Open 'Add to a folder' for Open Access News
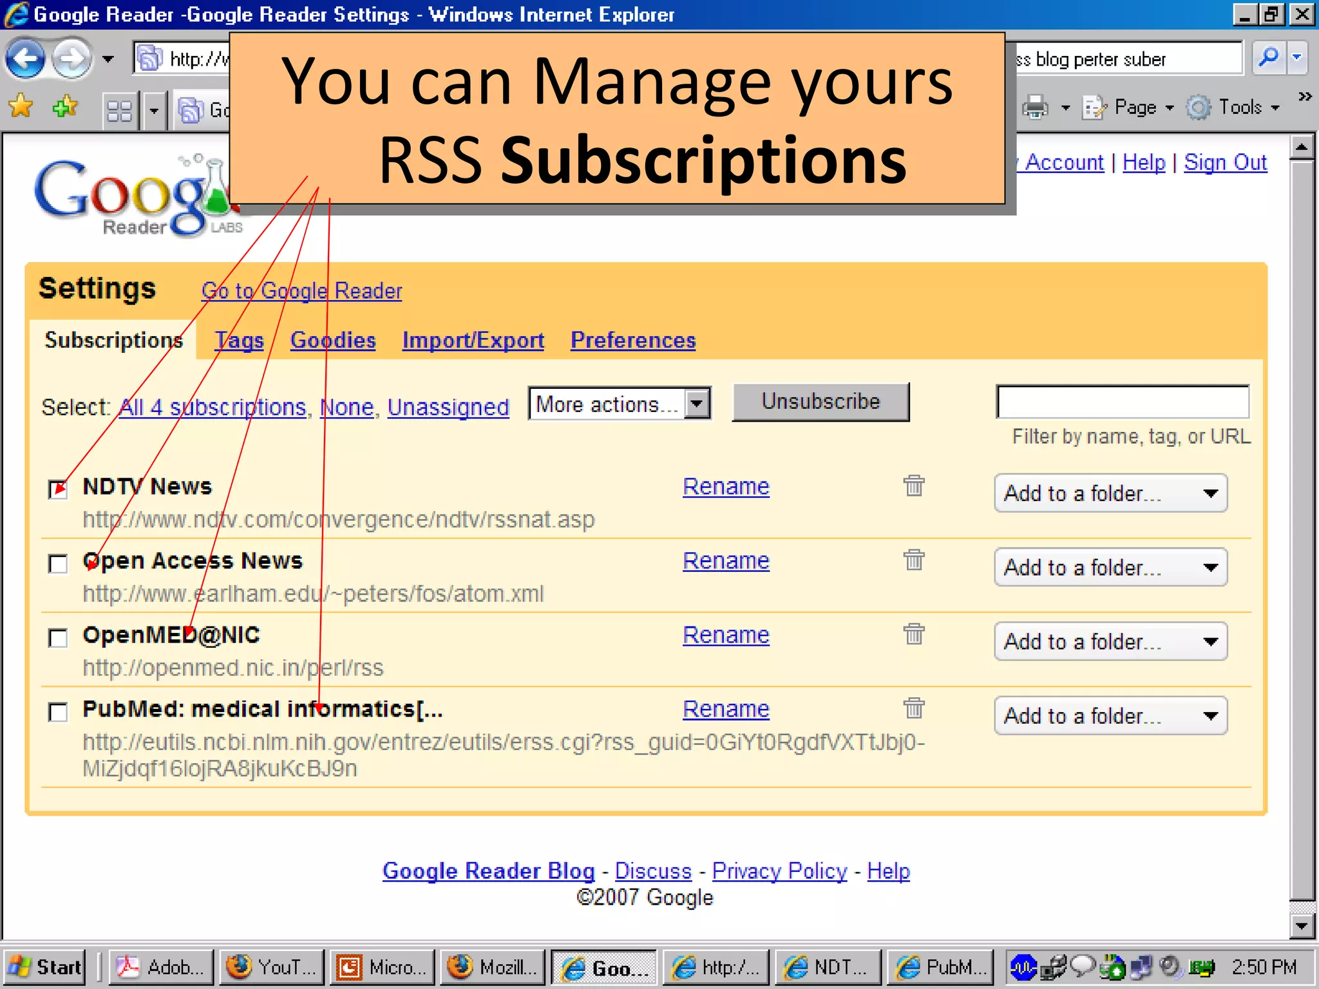The image size is (1319, 989). click(x=1111, y=567)
